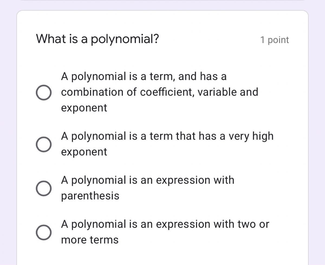Click the line "combination of coefficient, variable and"

[x=159, y=92]
